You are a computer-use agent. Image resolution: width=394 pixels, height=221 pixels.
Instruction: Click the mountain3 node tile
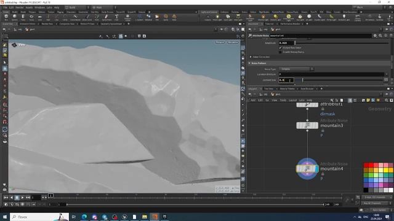307,125
